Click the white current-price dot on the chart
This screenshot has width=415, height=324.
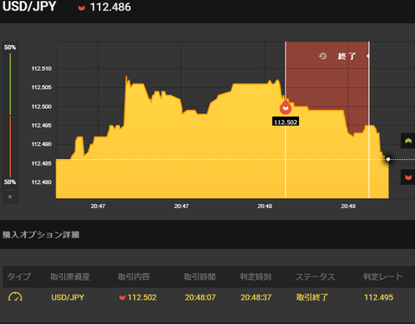388,159
